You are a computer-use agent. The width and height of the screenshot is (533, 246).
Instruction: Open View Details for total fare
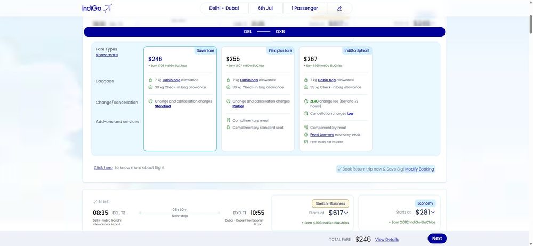point(387,239)
